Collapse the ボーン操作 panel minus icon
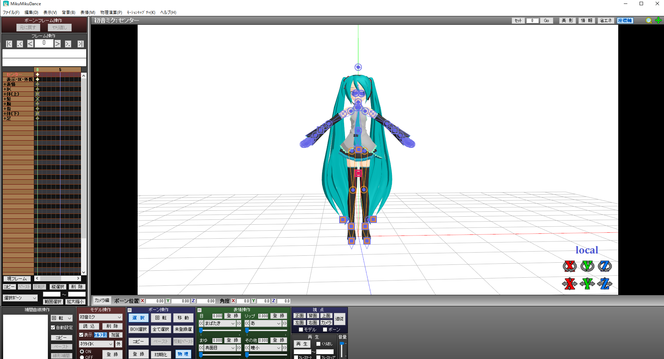 (130, 310)
